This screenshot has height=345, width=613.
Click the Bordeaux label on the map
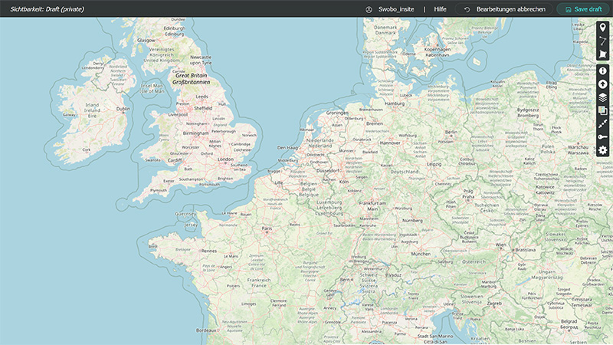coord(206,330)
